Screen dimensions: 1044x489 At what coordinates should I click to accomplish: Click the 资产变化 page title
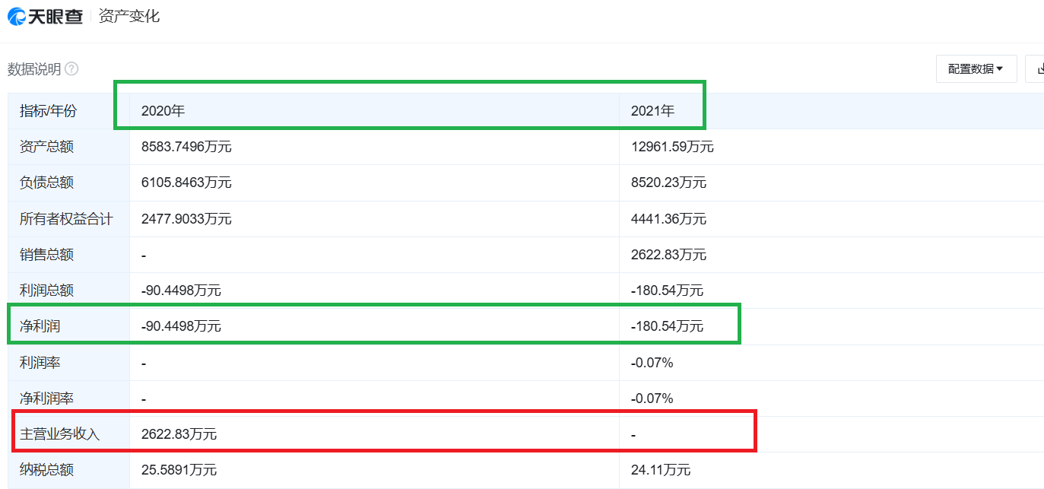coord(129,16)
